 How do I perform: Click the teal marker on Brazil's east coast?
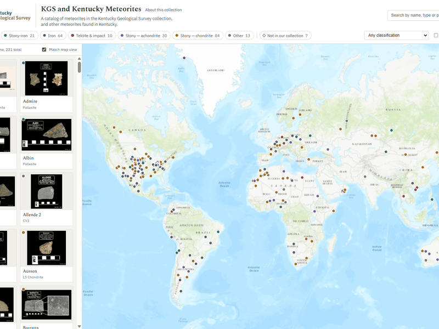[x=218, y=232]
